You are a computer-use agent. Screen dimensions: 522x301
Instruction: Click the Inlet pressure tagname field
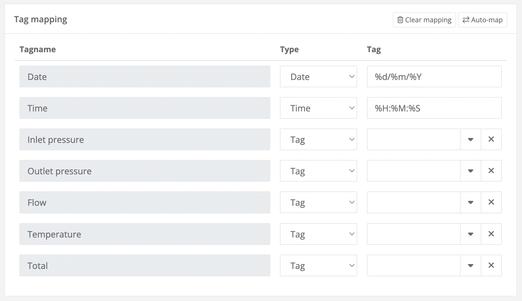[x=145, y=139]
